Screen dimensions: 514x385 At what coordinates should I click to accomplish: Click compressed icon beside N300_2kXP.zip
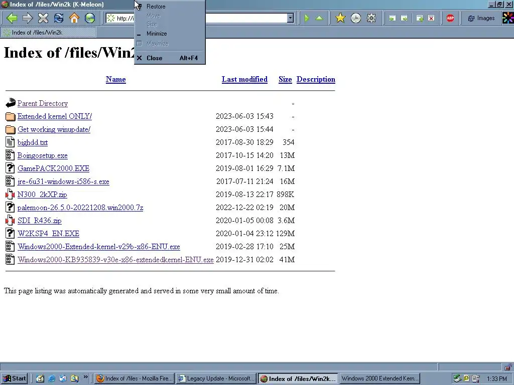(x=10, y=194)
